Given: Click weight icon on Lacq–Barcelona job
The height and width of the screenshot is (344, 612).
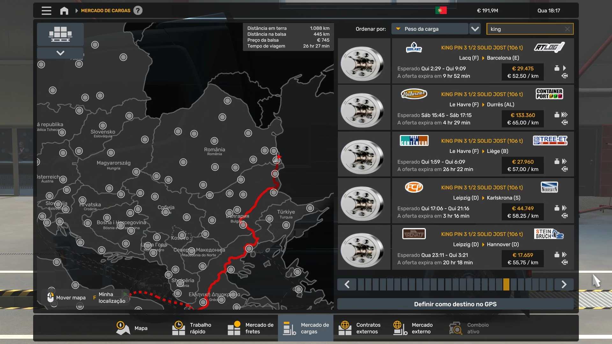Looking at the screenshot, I should 557,68.
